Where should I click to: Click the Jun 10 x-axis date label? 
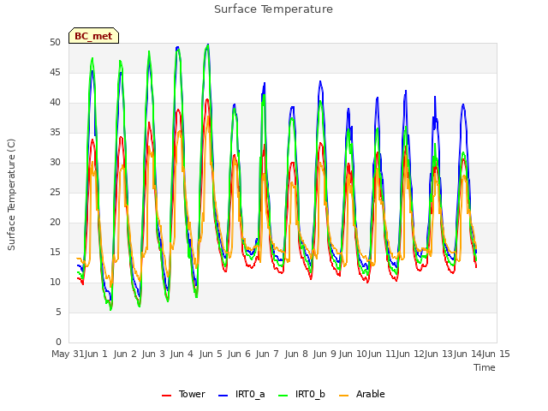pyautogui.click(x=353, y=354)
